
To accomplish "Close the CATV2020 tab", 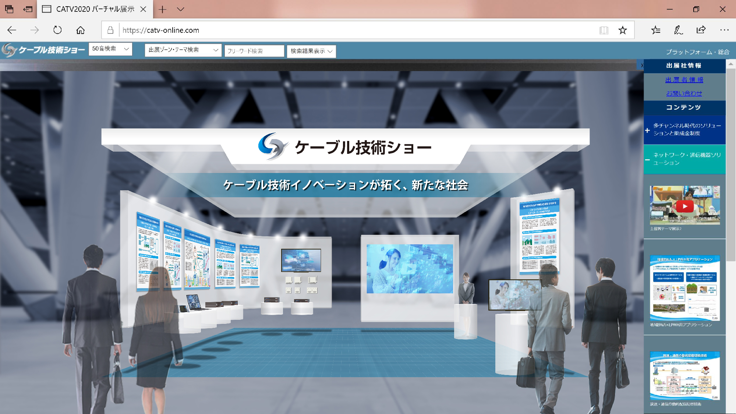I will click(144, 9).
